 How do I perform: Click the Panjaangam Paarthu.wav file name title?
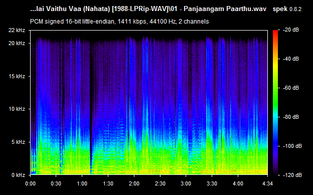[225, 9]
